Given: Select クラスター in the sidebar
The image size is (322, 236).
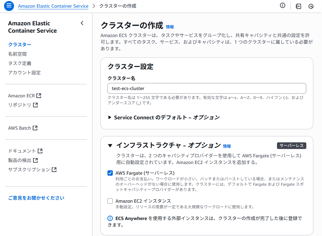Looking at the screenshot, I should click(19, 45).
